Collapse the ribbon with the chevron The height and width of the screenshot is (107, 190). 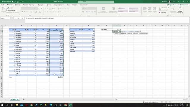point(189,15)
